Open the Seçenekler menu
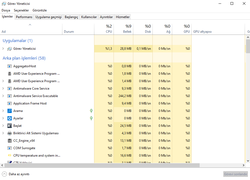The image size is (250, 180). (21, 10)
